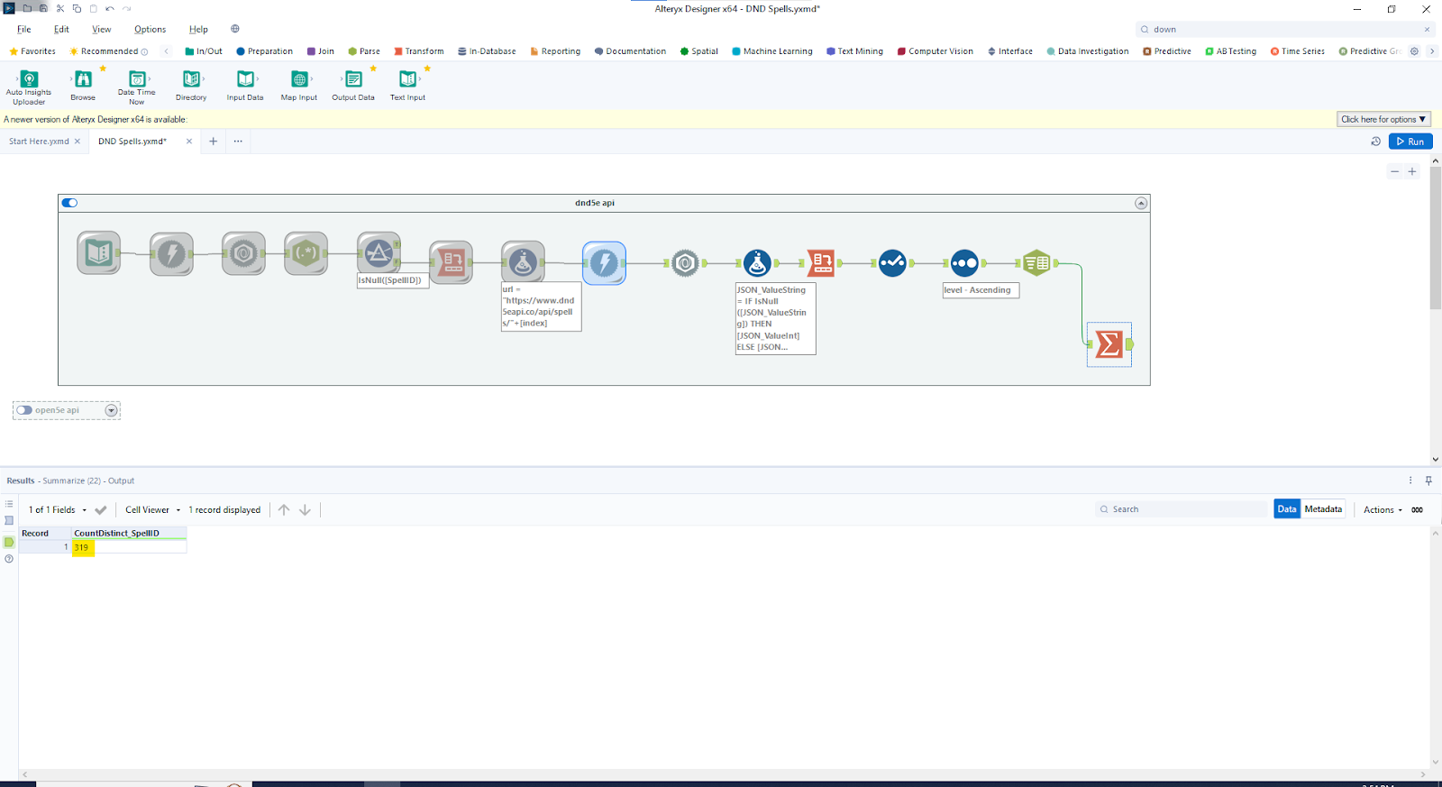Expand the open5e api container
Viewport: 1442px width, 787px height.
(111, 410)
